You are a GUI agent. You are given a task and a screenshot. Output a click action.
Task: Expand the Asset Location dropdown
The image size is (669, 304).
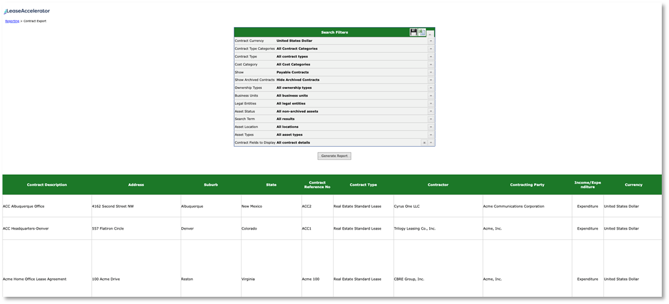431,127
